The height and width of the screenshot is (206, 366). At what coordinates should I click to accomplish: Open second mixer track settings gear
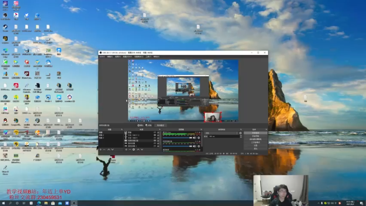pyautogui.click(x=199, y=146)
